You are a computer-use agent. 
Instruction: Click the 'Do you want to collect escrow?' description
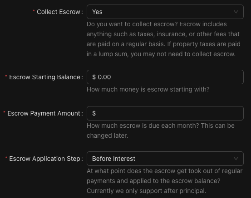[x=132, y=24]
